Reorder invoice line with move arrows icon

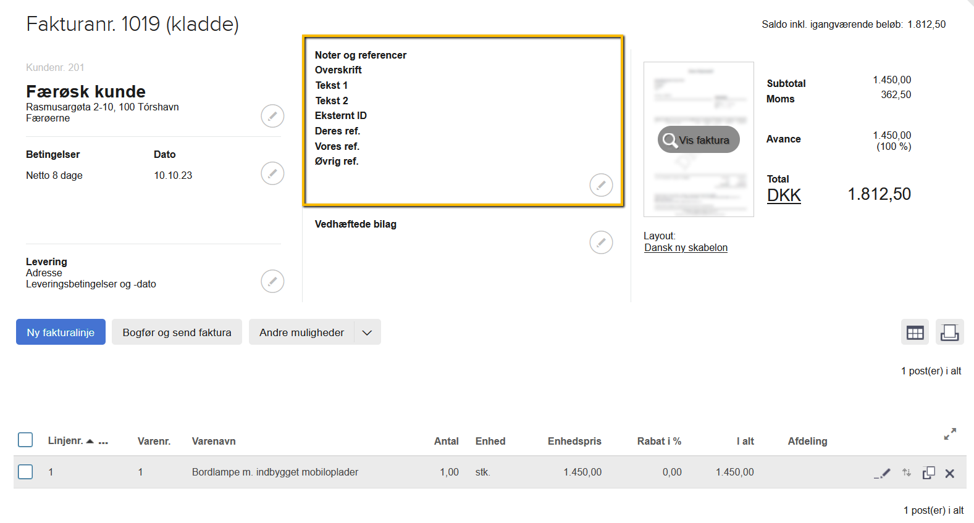907,473
